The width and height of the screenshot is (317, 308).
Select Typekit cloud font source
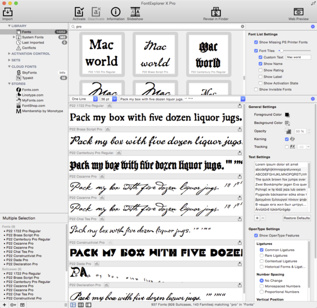coord(27,78)
